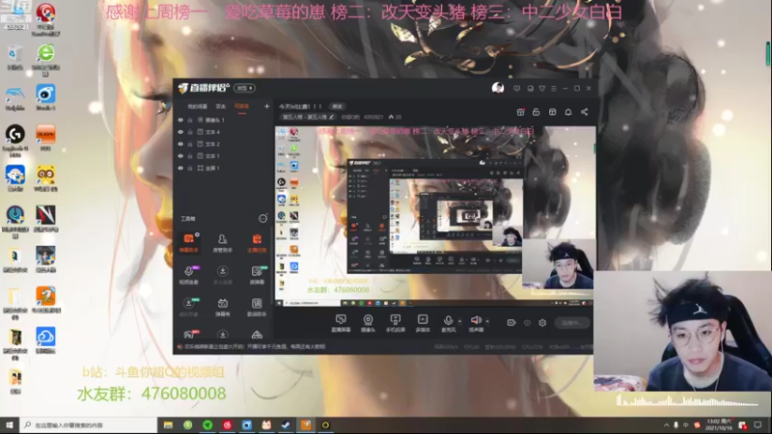Hide the 摄像头 1 source
The height and width of the screenshot is (434, 772).
(x=180, y=120)
